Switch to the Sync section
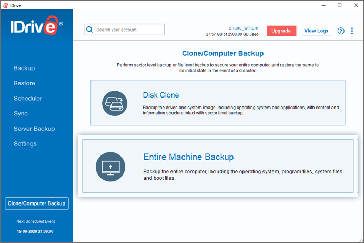 (21, 113)
